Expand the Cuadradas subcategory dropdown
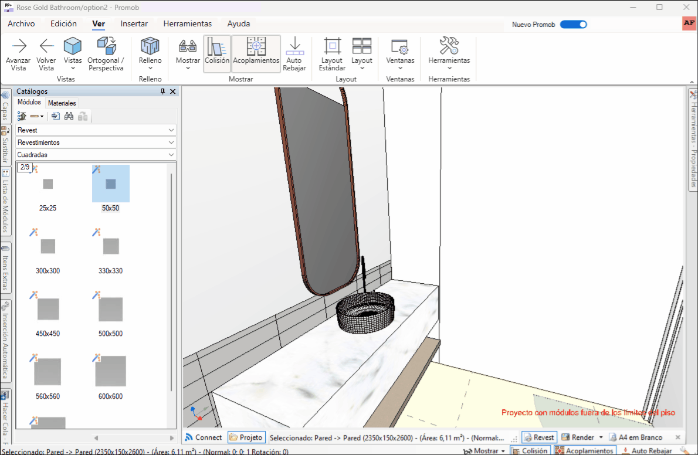698x455 pixels. [96, 155]
